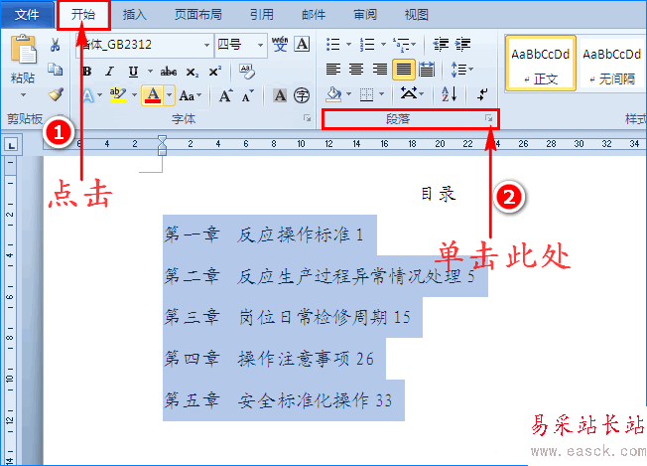Apply subscript formatting

[192, 72]
